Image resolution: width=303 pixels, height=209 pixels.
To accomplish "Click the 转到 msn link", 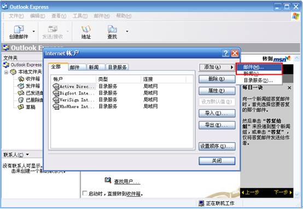I will (x=276, y=59).
